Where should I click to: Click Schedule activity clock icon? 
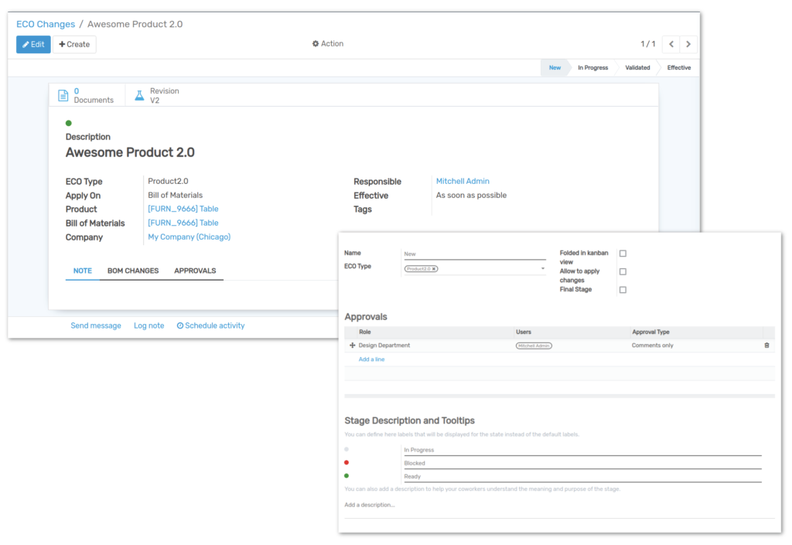(179, 326)
